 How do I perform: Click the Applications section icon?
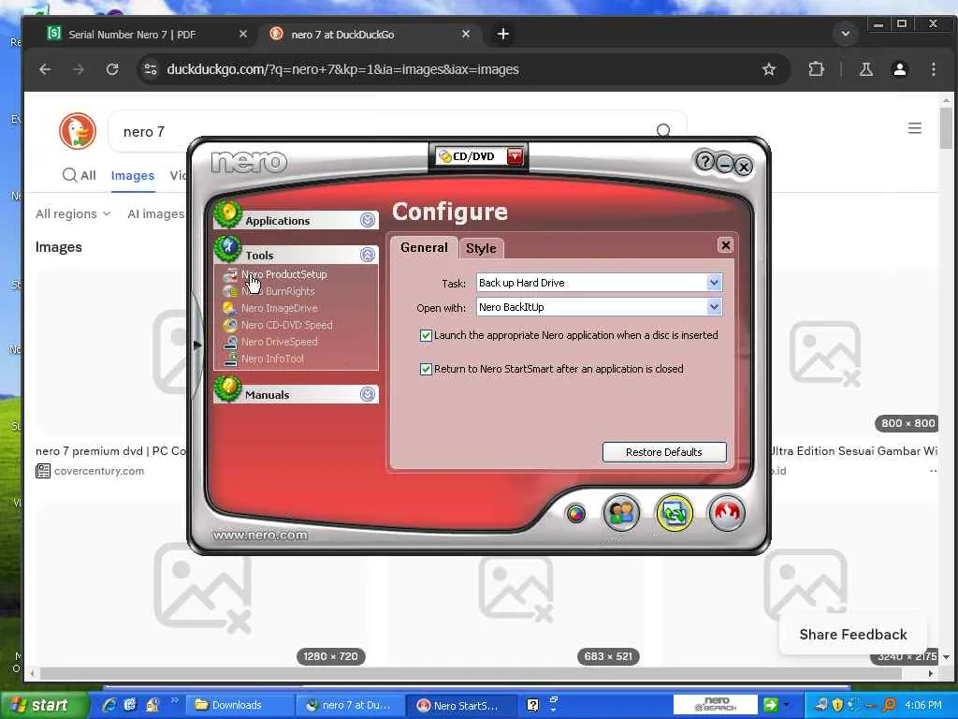228,214
